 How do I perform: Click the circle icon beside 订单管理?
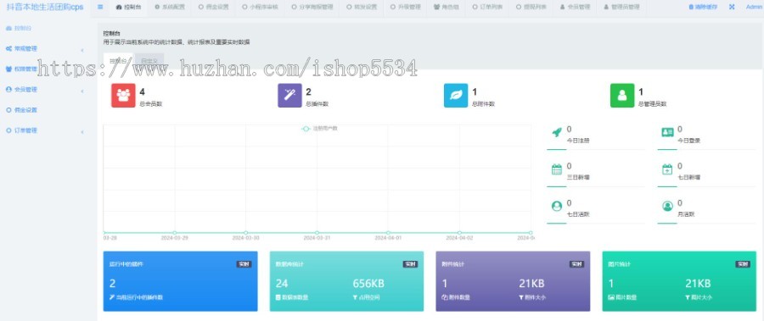pyautogui.click(x=8, y=130)
